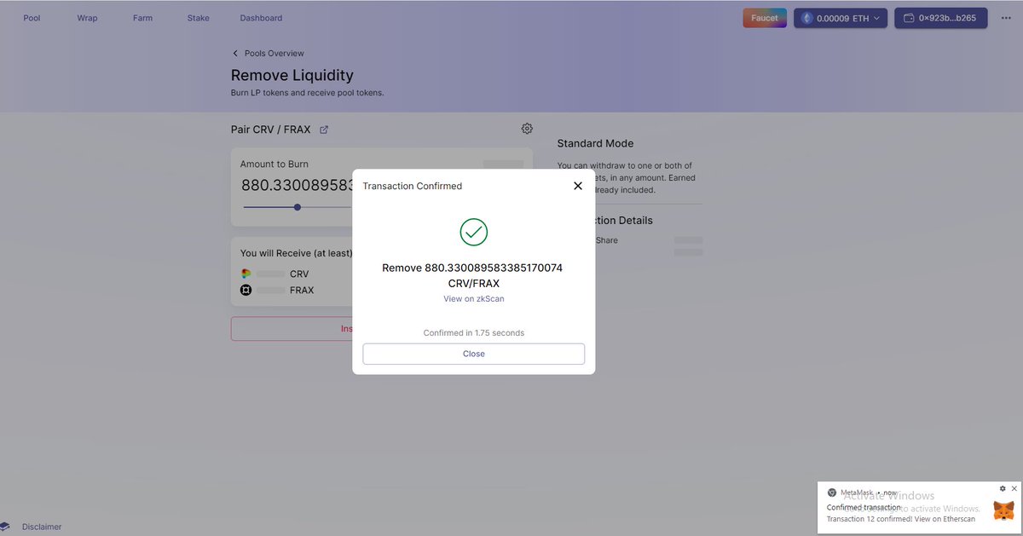The width and height of the screenshot is (1023, 536).
Task: Open the Dashboard page
Action: 261,18
